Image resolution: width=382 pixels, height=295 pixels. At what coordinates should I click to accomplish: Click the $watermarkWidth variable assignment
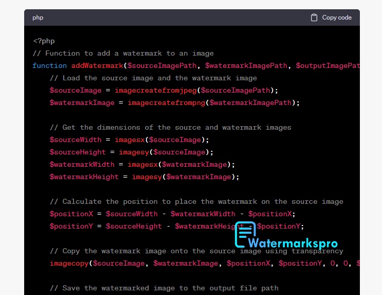click(x=82, y=164)
